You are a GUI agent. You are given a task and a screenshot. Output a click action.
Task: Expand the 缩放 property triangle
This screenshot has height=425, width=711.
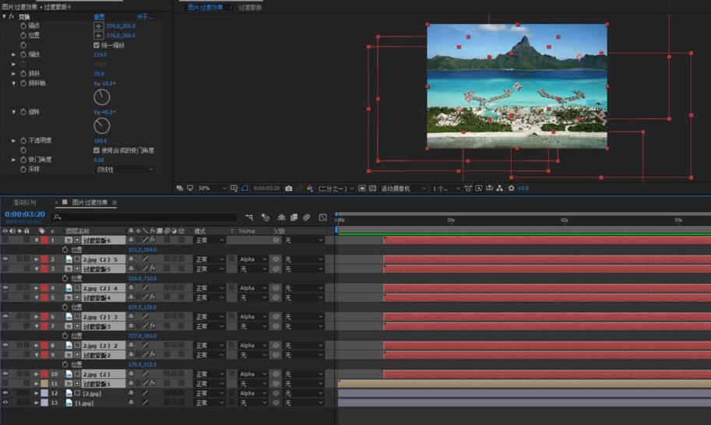click(13, 54)
